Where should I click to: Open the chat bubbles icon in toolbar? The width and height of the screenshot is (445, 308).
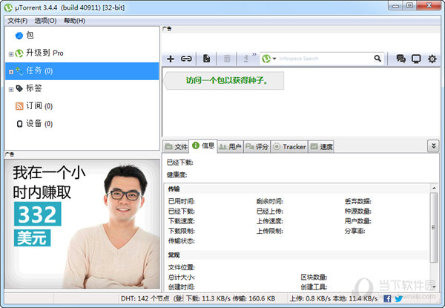pyautogui.click(x=400, y=59)
